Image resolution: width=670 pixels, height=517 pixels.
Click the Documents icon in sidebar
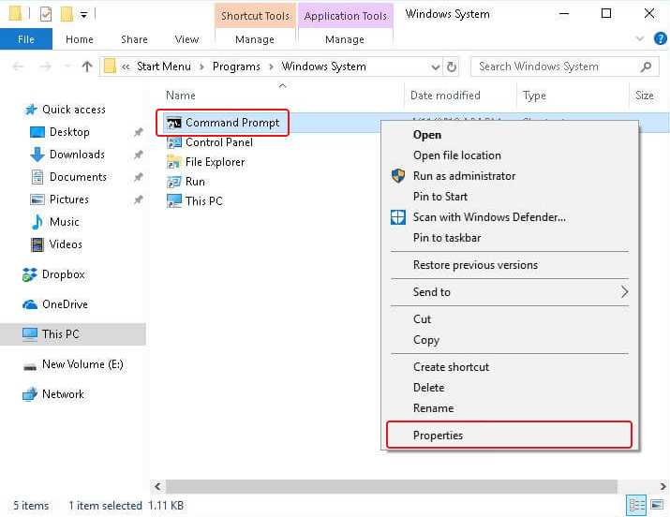[x=37, y=177]
